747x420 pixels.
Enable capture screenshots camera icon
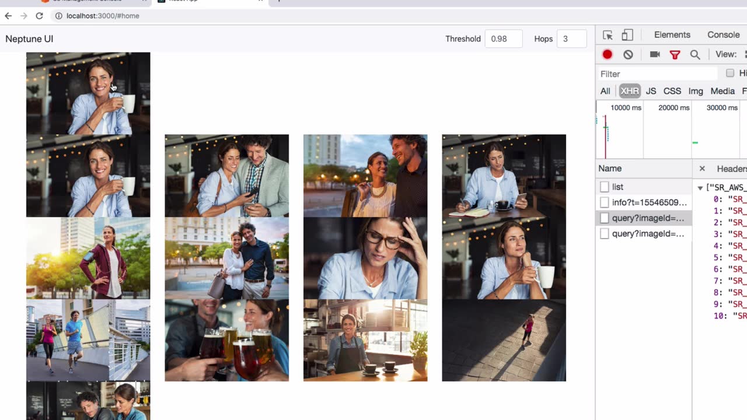click(x=655, y=54)
